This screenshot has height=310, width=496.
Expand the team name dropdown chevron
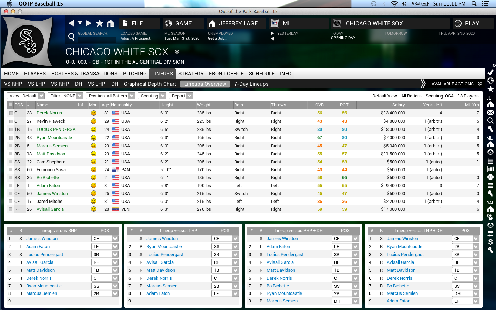tap(177, 52)
